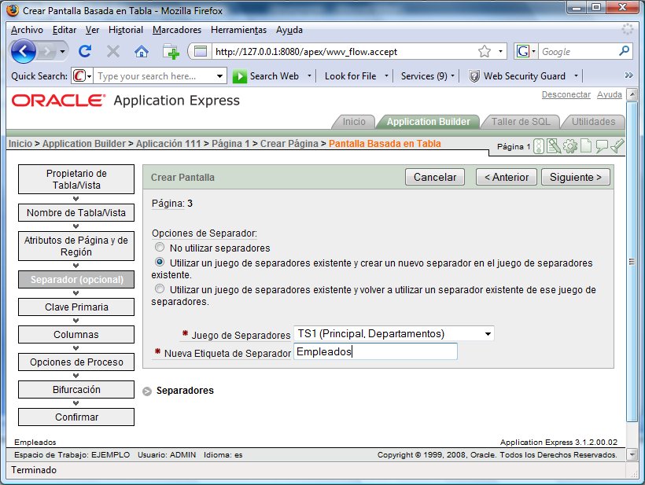Go to the Home page icon

pyautogui.click(x=142, y=51)
